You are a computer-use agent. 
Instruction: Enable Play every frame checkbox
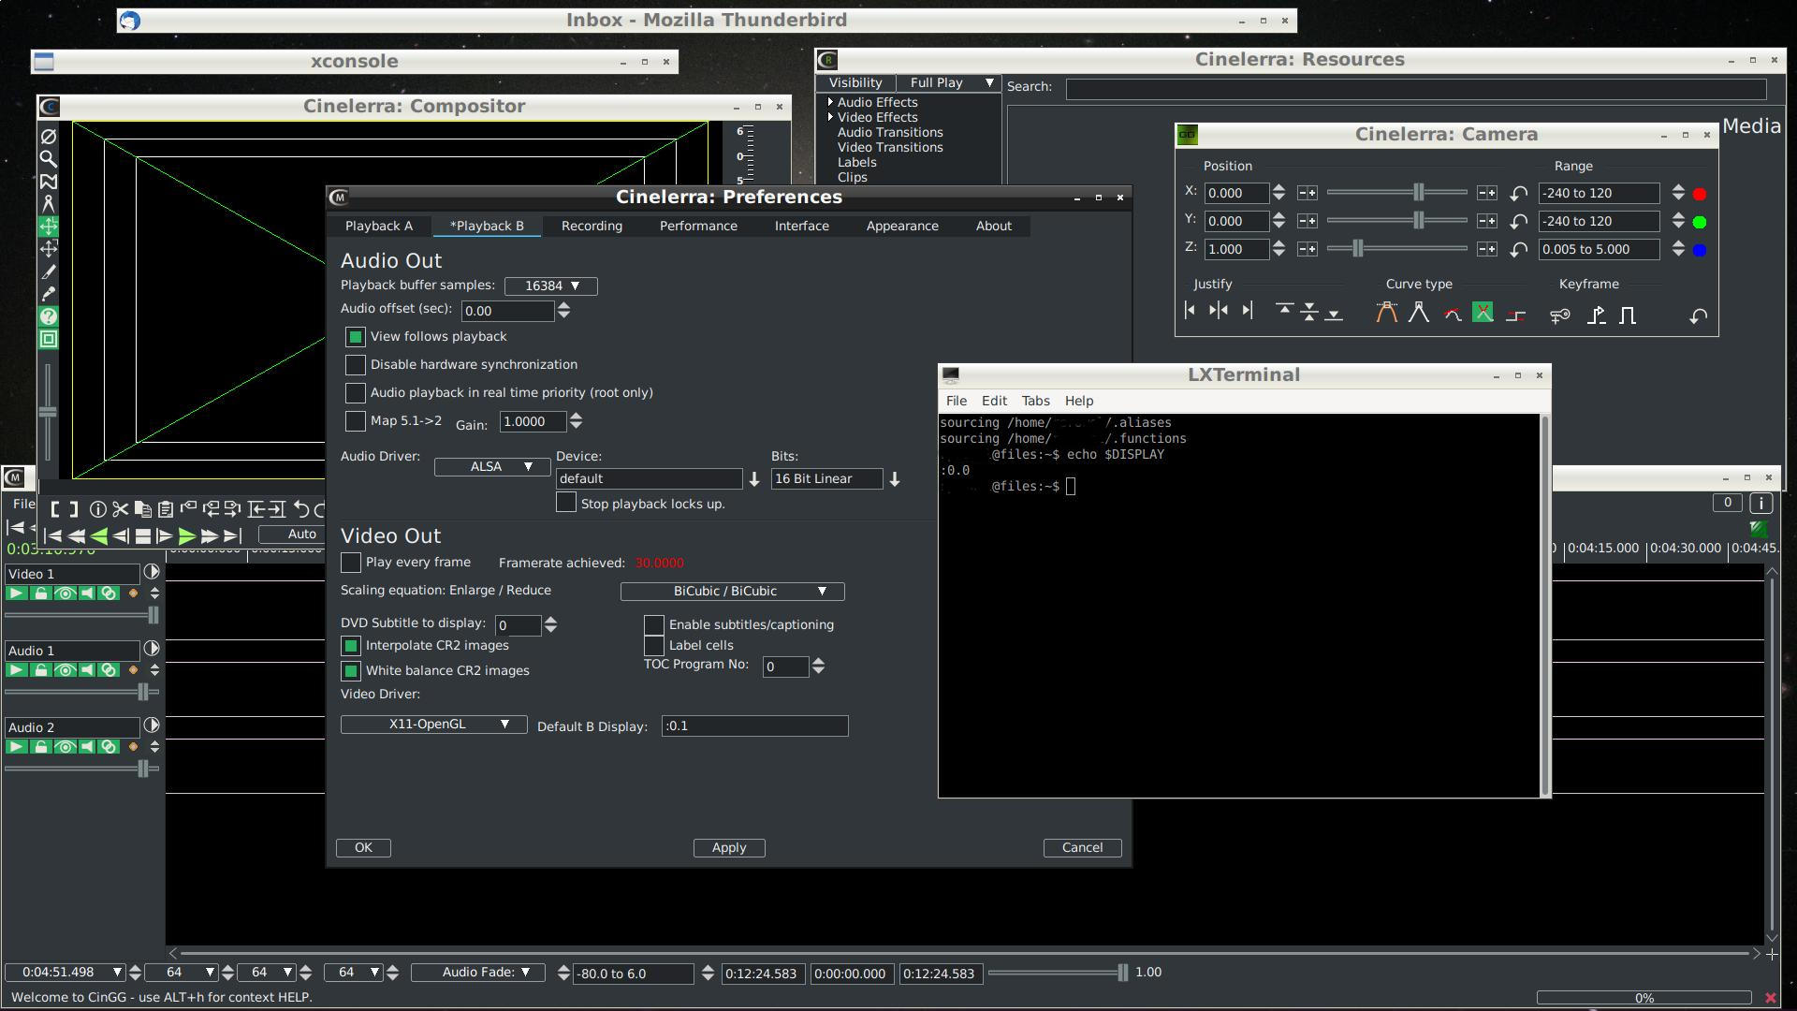pyautogui.click(x=351, y=563)
